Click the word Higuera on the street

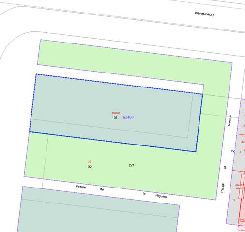coord(161,196)
